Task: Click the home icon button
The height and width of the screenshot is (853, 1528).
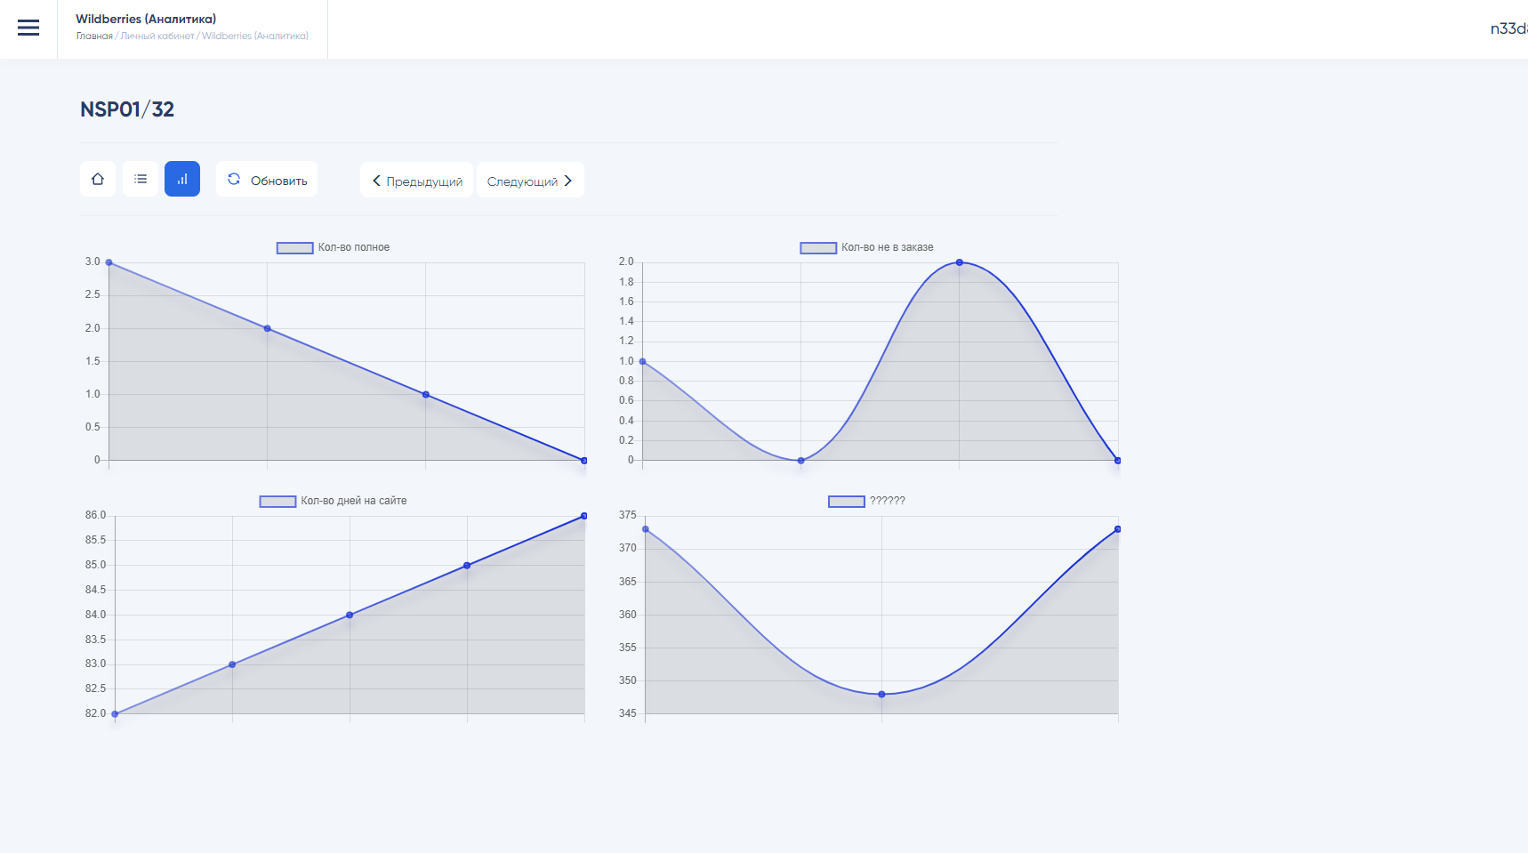Action: tap(98, 180)
